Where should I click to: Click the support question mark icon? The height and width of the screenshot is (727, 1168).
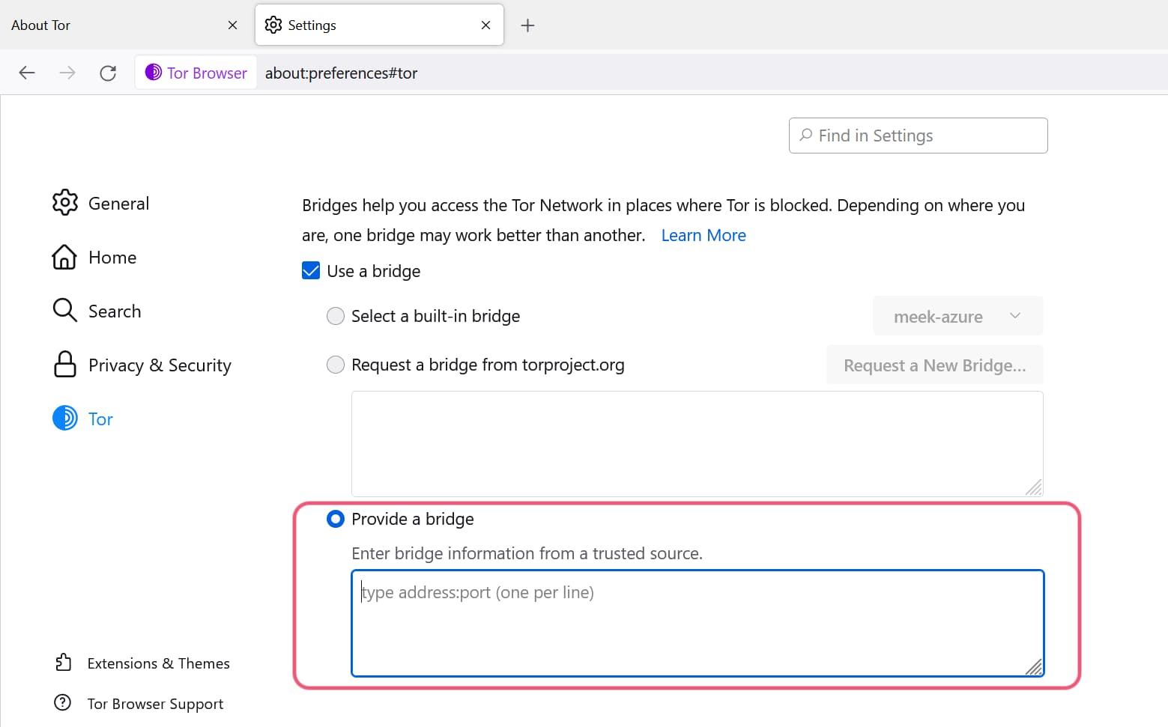(x=63, y=703)
